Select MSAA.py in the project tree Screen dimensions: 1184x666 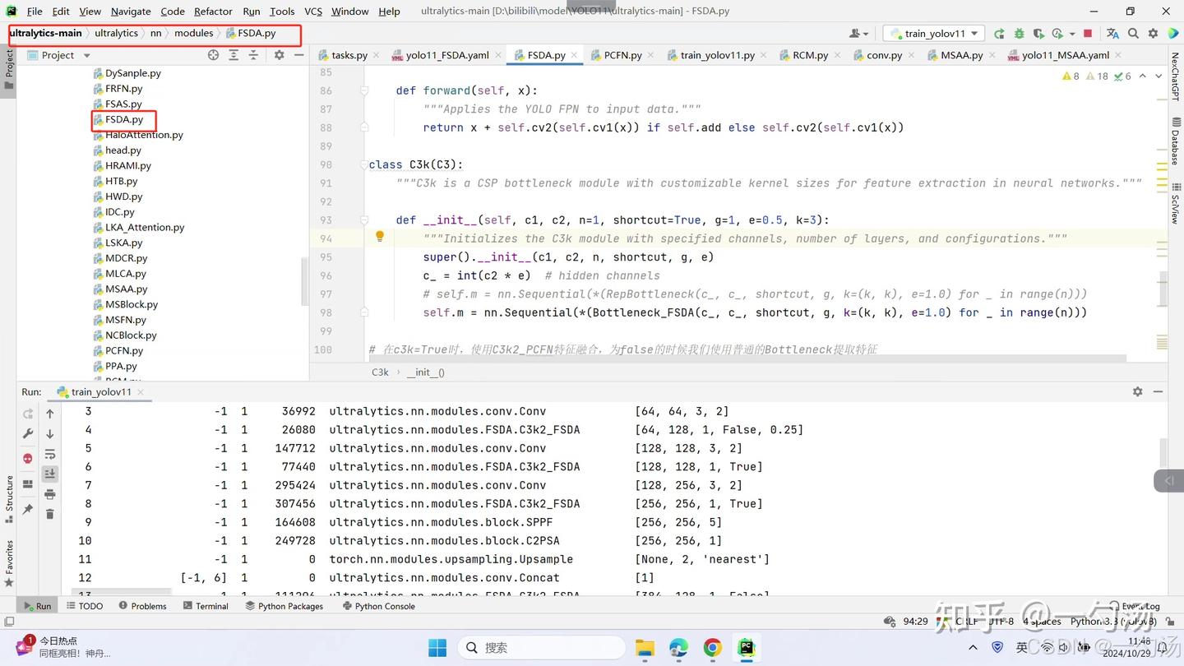coord(126,289)
